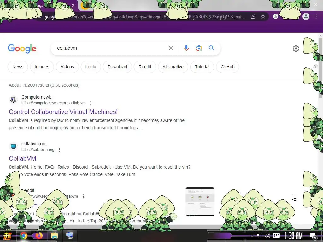Select the Download search chip

[x=117, y=67]
